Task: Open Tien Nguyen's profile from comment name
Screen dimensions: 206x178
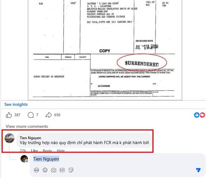Action: click(x=30, y=138)
